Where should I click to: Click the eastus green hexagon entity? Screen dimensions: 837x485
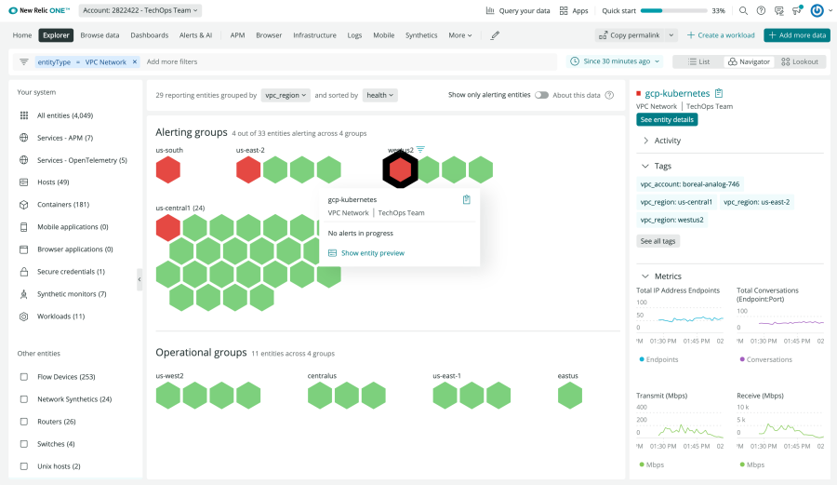point(570,396)
